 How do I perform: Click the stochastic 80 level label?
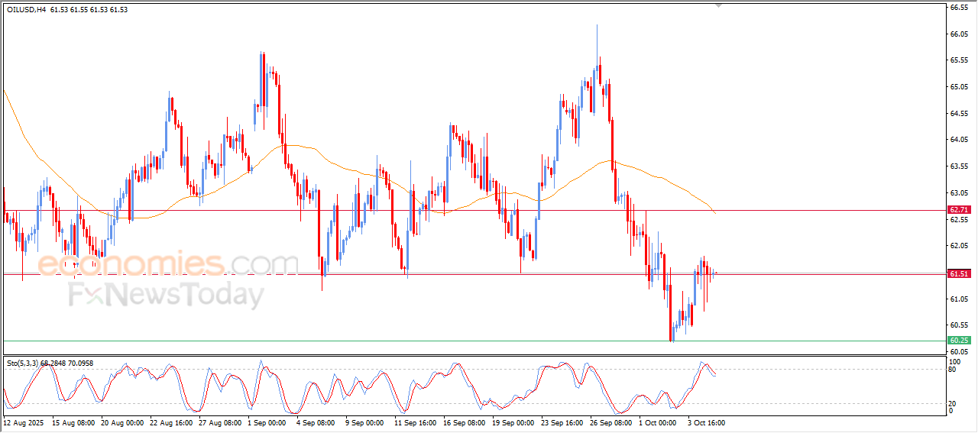(952, 370)
